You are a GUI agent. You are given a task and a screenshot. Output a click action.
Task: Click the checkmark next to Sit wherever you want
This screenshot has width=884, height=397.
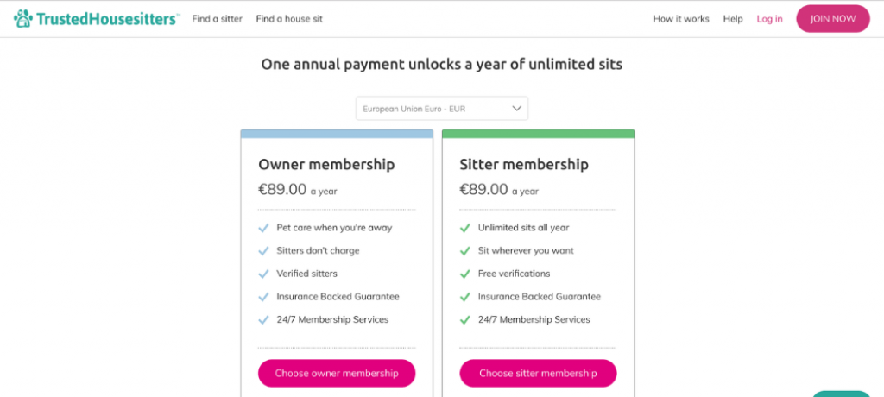click(x=464, y=251)
